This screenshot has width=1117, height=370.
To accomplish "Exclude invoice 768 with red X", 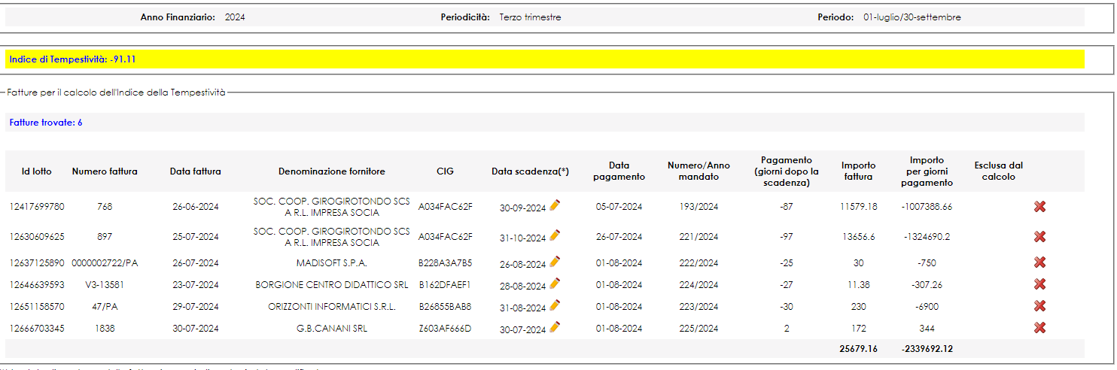I will tap(1040, 207).
